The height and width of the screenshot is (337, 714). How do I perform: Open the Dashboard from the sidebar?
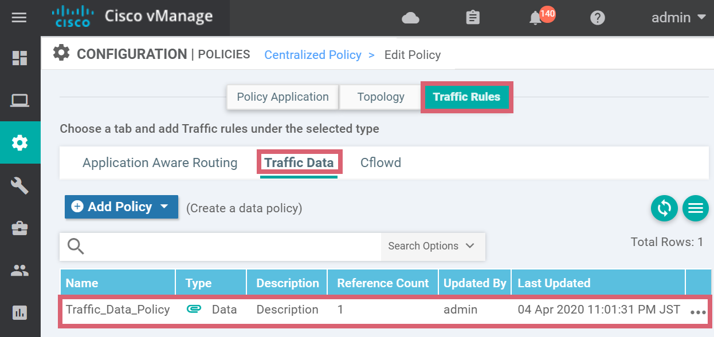(x=20, y=58)
